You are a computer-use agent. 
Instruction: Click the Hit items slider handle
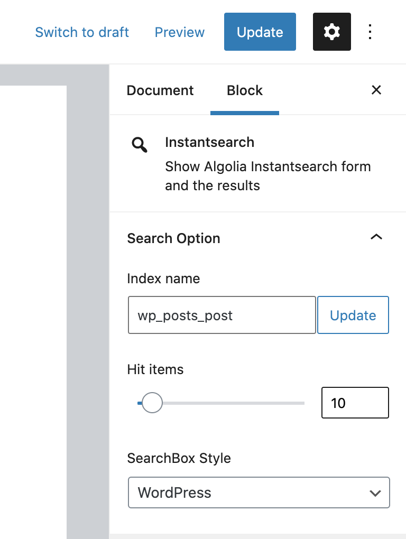152,403
